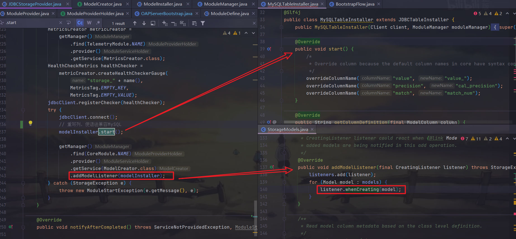Click the error count 5 in MySQLTableInstaller inspections
Image resolution: width=516 pixels, height=239 pixels.
pos(477,13)
